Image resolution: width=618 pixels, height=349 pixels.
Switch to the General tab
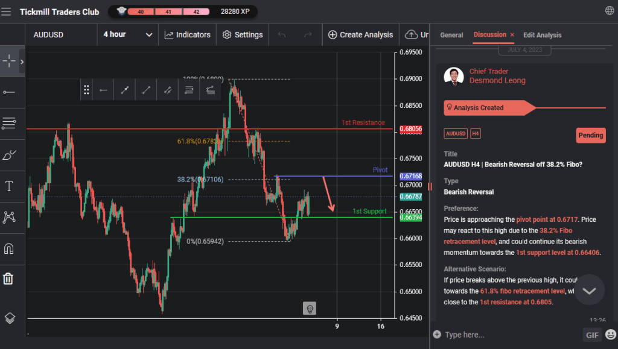coord(451,35)
